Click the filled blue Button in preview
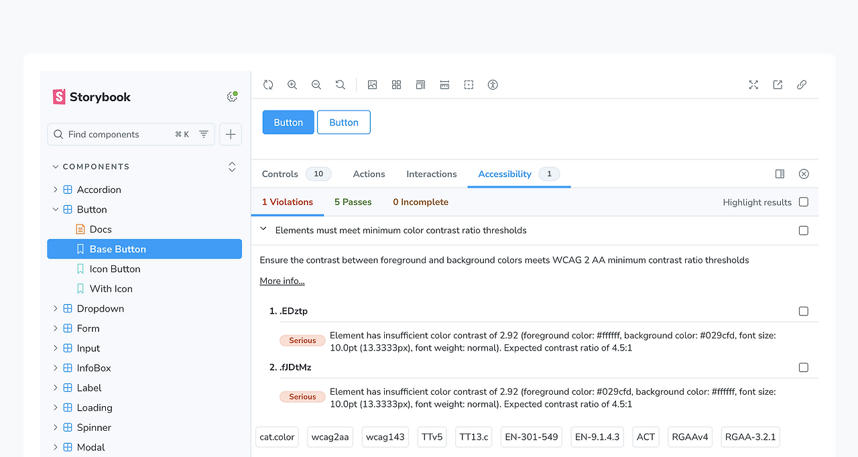 coord(288,122)
